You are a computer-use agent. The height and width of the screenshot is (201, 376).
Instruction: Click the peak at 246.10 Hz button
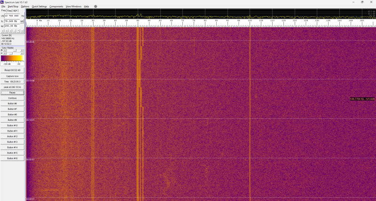tap(12, 87)
